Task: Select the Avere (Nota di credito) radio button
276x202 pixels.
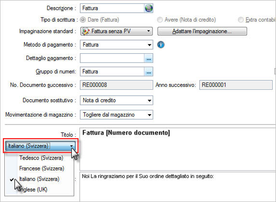Action: click(160, 20)
